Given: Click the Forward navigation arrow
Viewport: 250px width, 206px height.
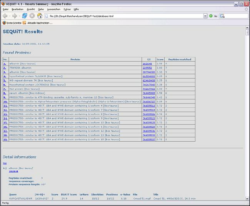Looking at the screenshot, I should (15, 16).
